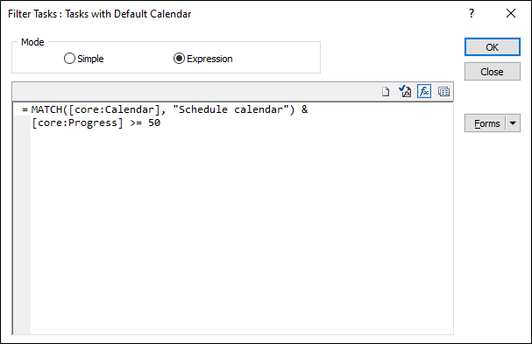Image resolution: width=532 pixels, height=344 pixels.
Task: Click the empty expression editor area
Action: 242,230
